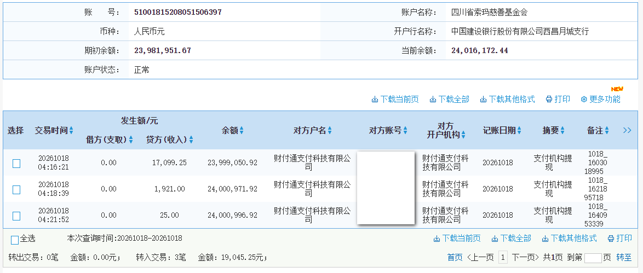The image size is (643, 273).
Task: Click top 下载当前页 download icon
Action: [x=375, y=100]
